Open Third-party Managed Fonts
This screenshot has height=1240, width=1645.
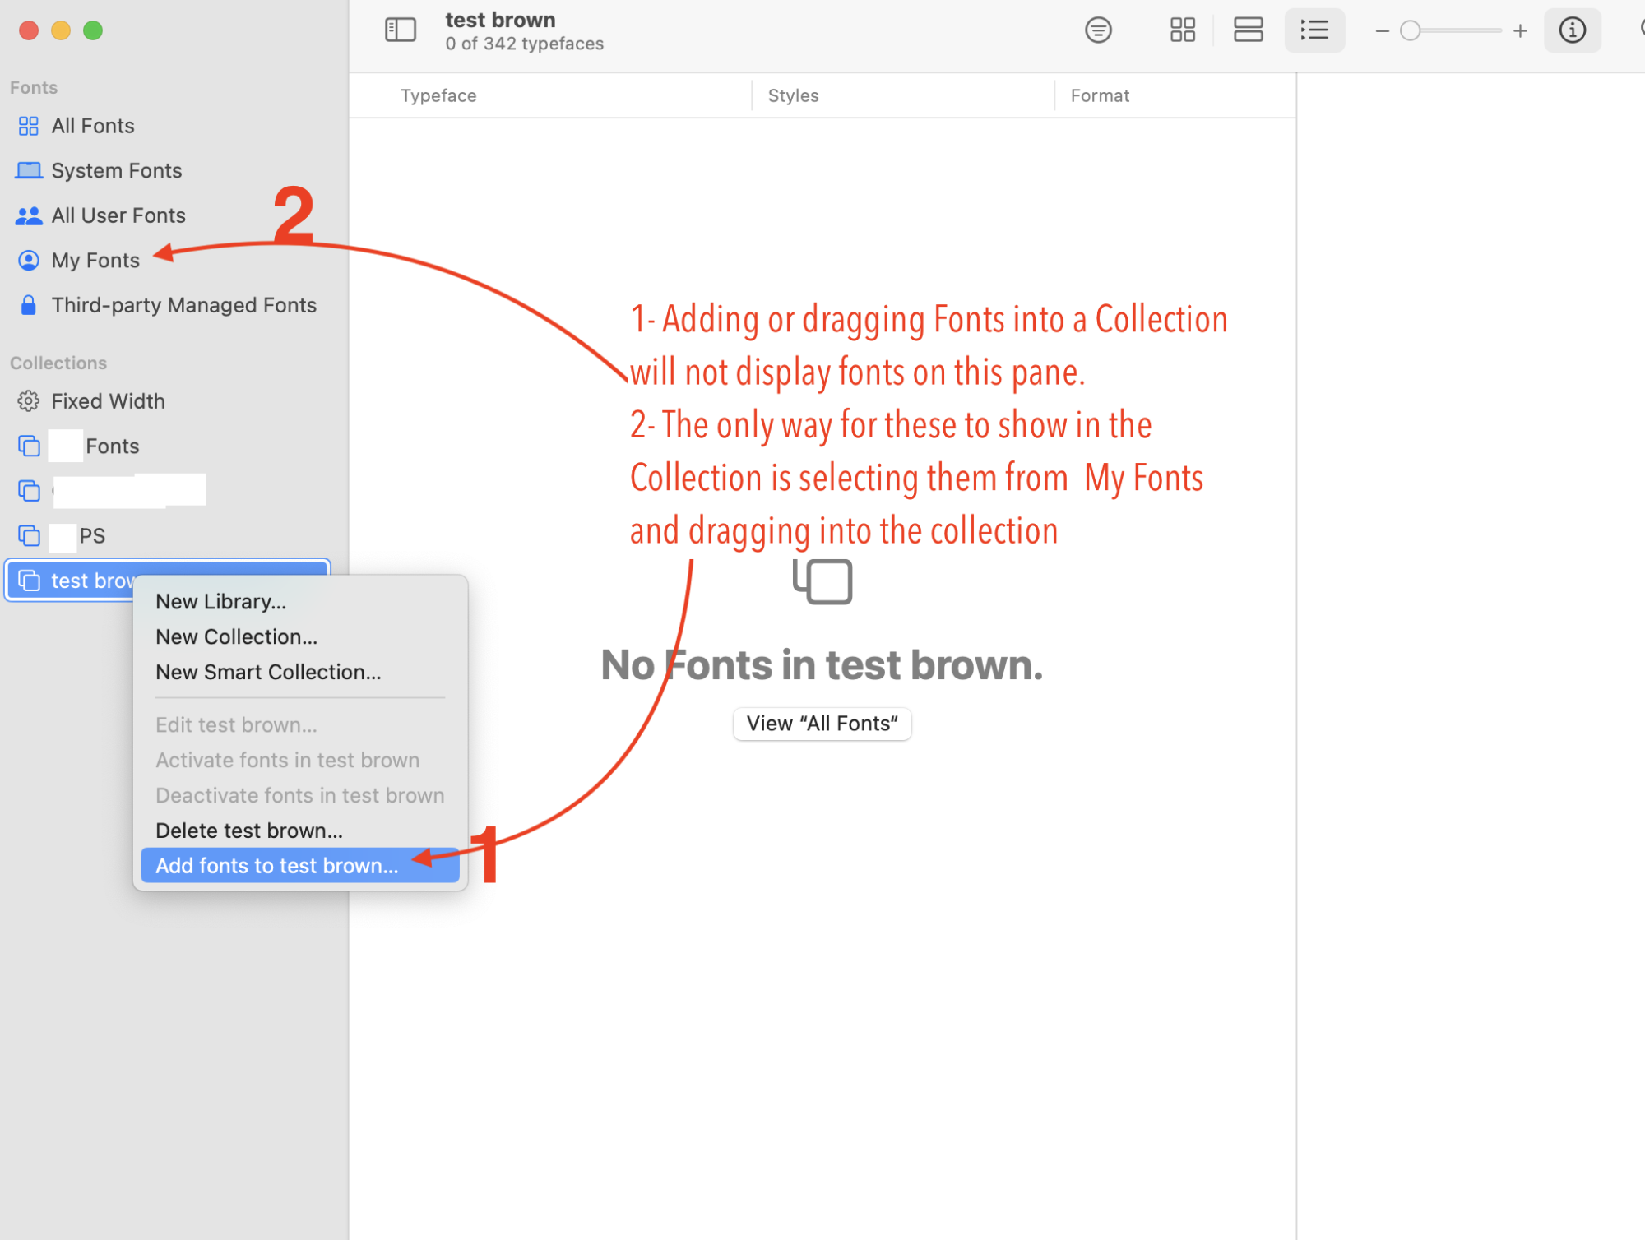pyautogui.click(x=183, y=305)
